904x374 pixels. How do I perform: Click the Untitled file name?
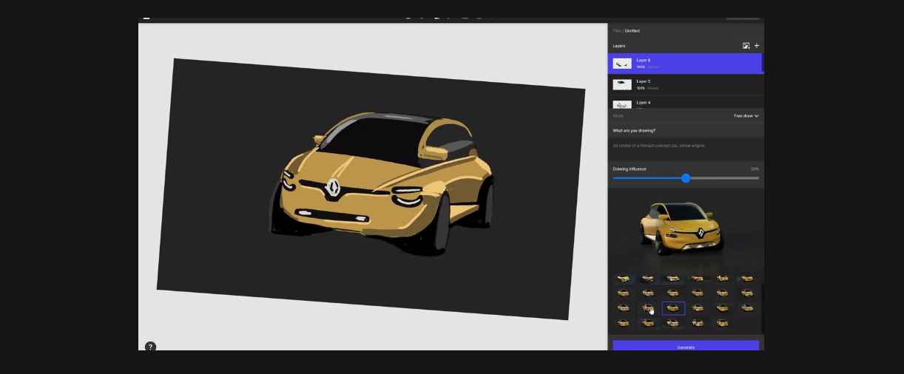point(633,31)
